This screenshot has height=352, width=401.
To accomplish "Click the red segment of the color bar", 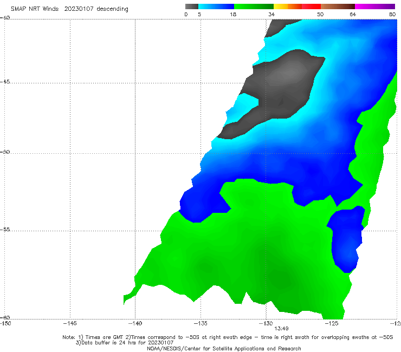I will pos(311,6).
